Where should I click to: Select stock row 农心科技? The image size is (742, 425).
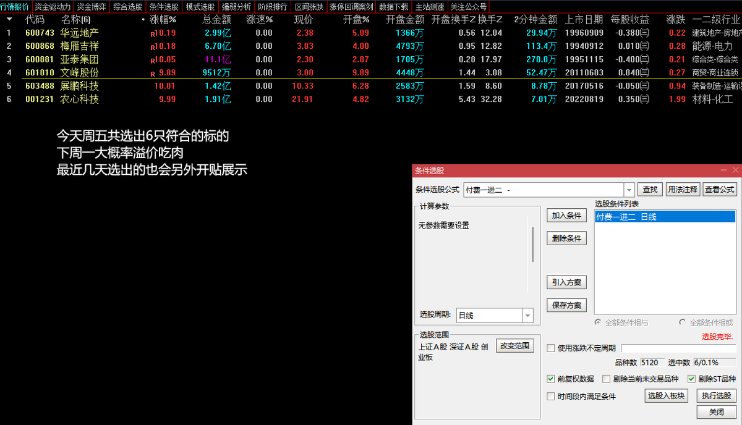tap(371, 99)
